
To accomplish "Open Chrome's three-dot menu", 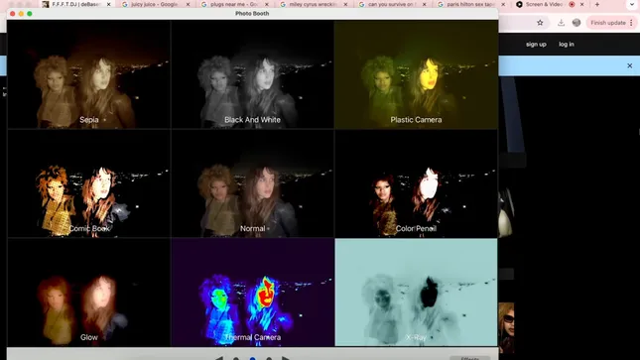I will [x=631, y=23].
